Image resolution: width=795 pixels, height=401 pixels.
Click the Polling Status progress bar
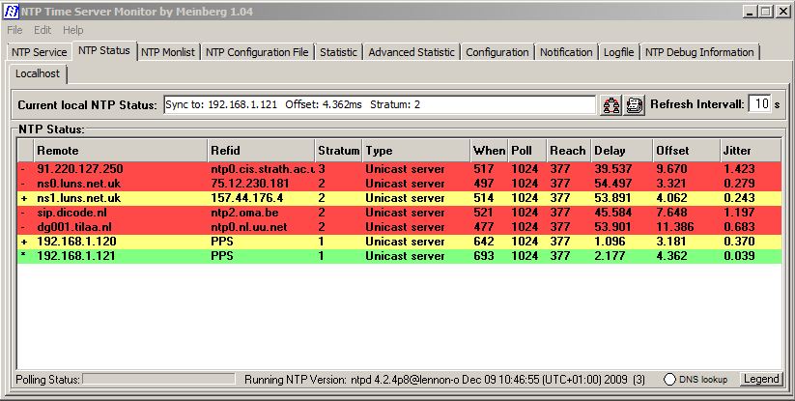coord(158,379)
